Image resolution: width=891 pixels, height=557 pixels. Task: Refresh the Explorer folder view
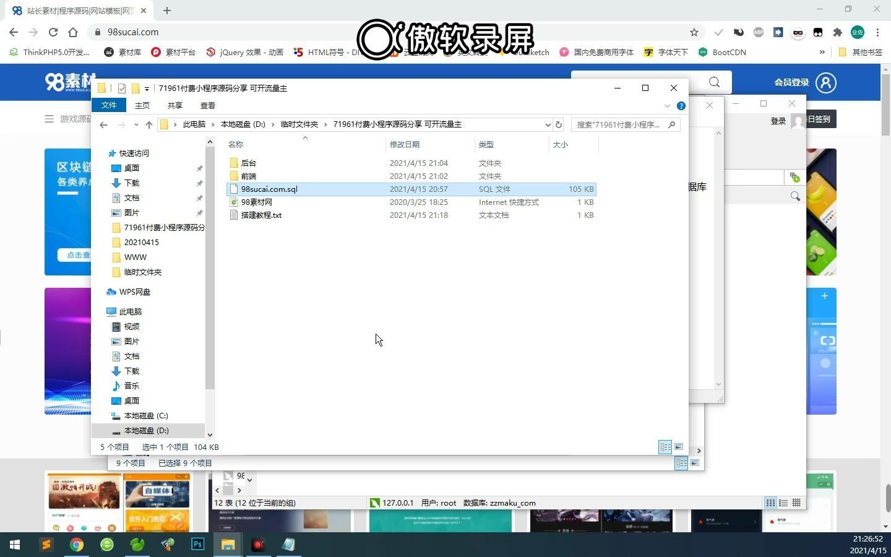pos(558,124)
